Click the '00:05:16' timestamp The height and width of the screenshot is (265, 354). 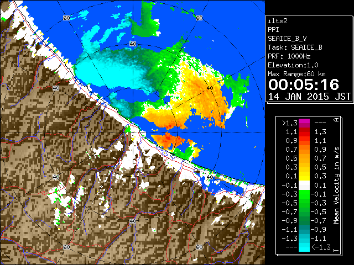pyautogui.click(x=304, y=84)
